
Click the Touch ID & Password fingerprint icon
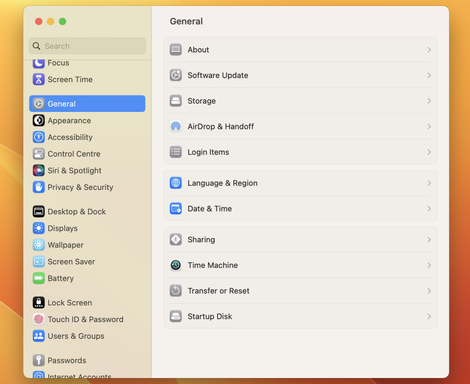(x=39, y=319)
